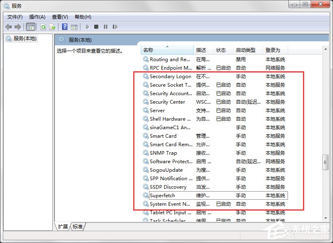Open the 操作(A) menu
Screen dimensions: 333x243
37,17
